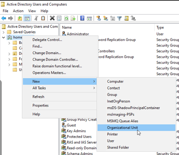Click the Back arrow toolbar icon
This screenshot has width=179, height=155.
coord(4,18)
